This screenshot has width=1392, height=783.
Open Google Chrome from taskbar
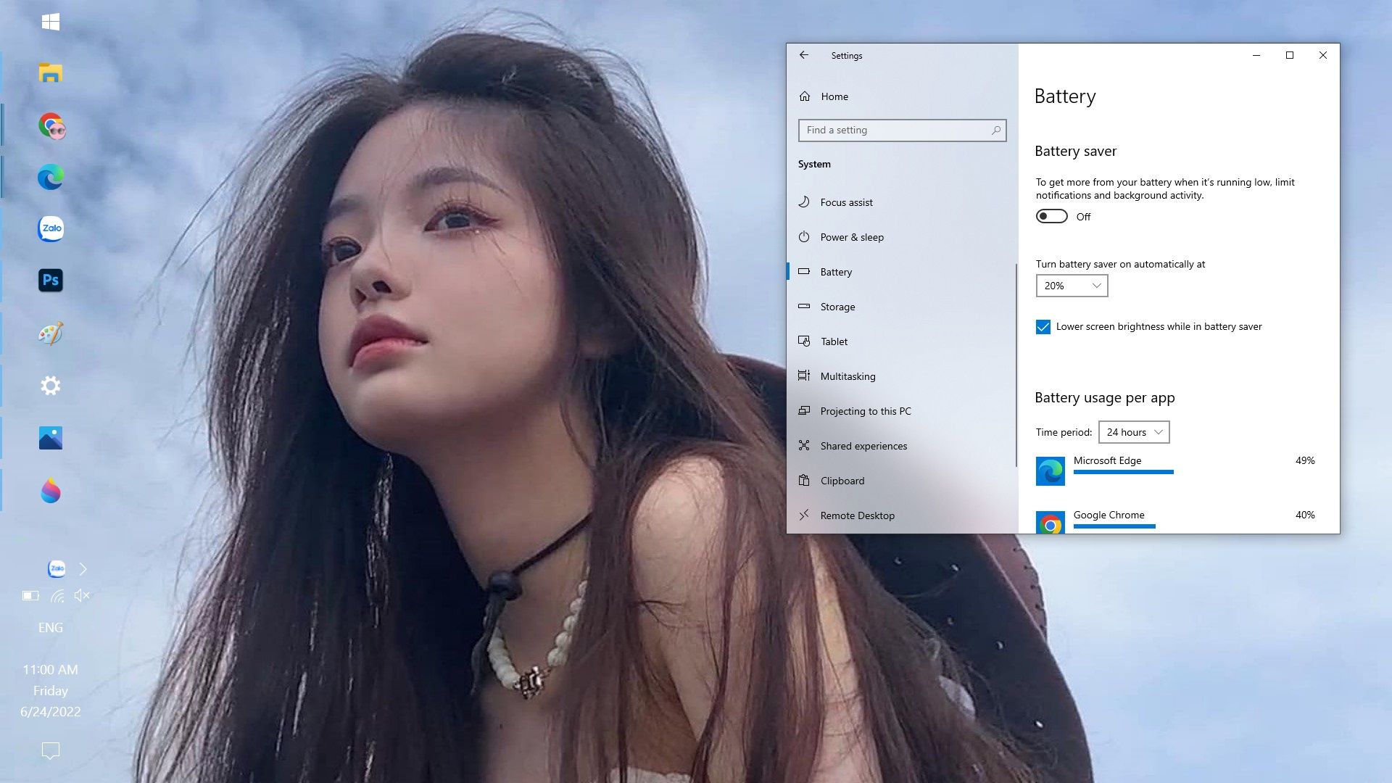coord(51,125)
